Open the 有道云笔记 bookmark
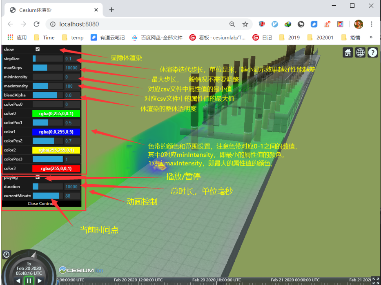The height and width of the screenshot is (285, 381). coord(108,38)
